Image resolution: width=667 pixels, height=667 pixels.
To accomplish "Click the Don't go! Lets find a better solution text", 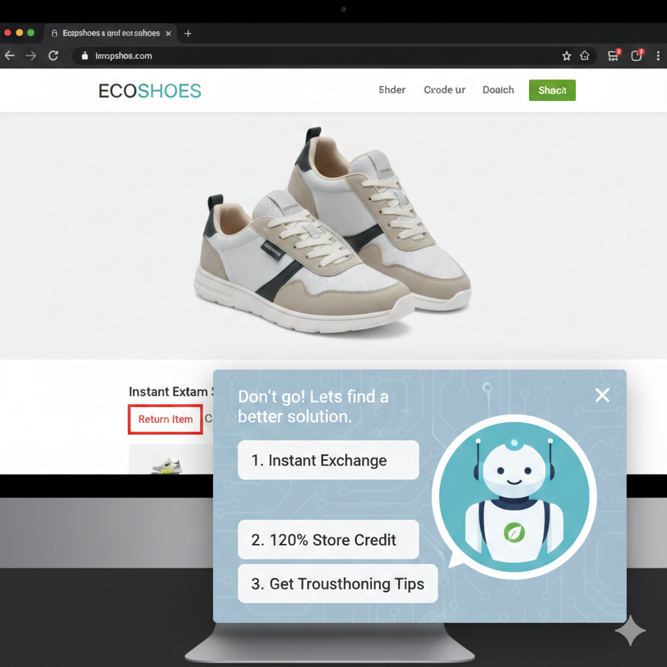I will [313, 406].
